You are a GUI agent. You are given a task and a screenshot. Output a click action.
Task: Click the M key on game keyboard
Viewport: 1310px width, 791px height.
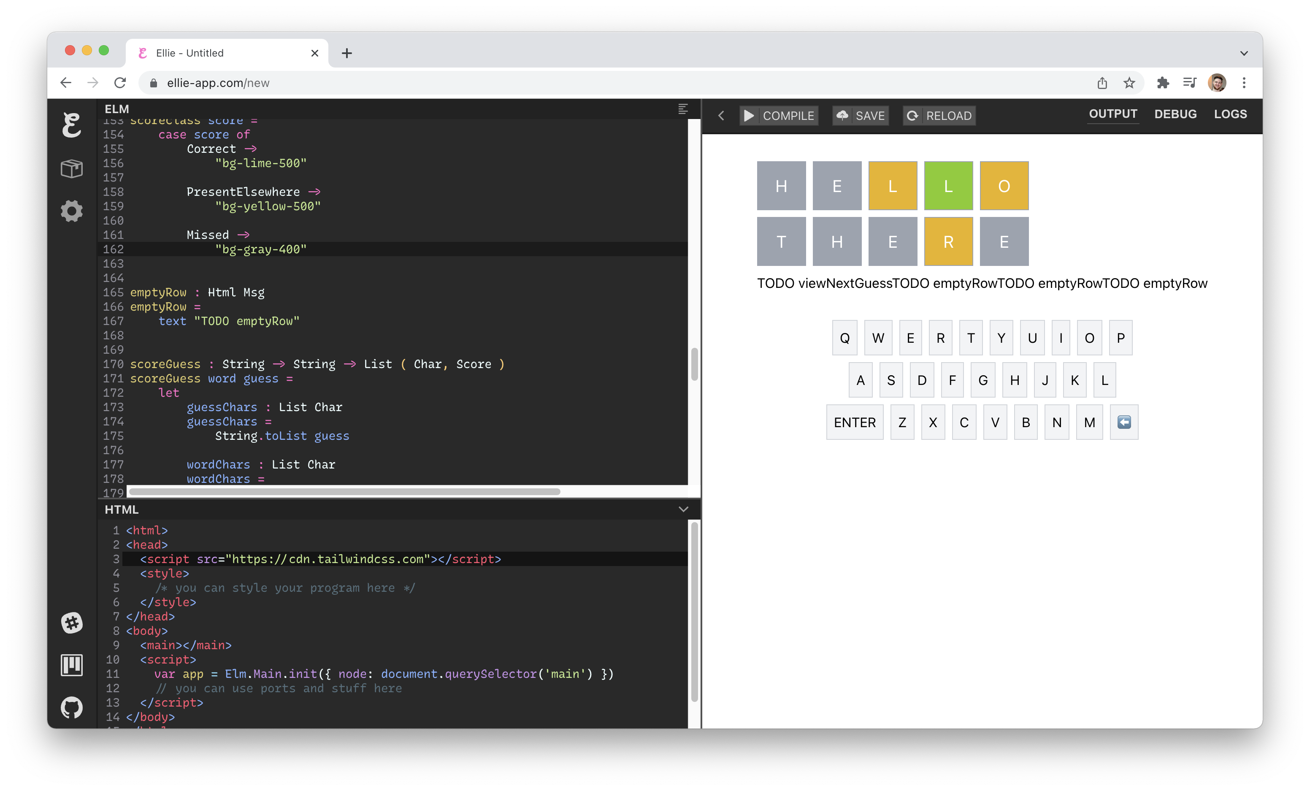(x=1089, y=422)
